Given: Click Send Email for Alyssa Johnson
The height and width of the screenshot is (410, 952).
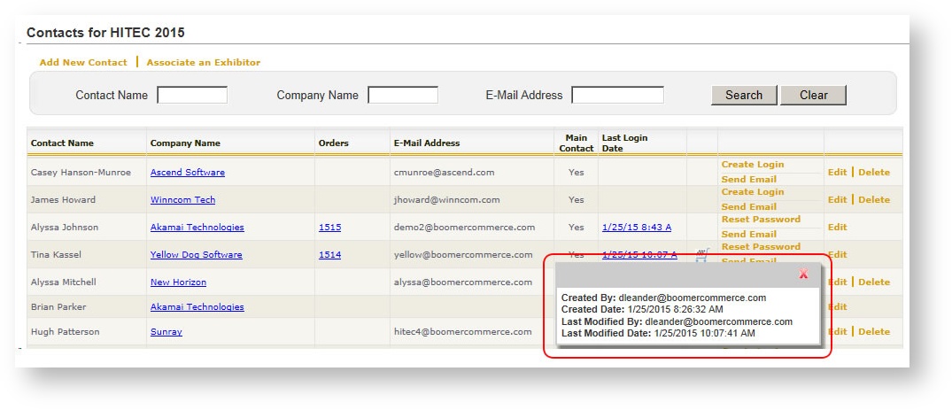Looking at the screenshot, I should coord(748,234).
